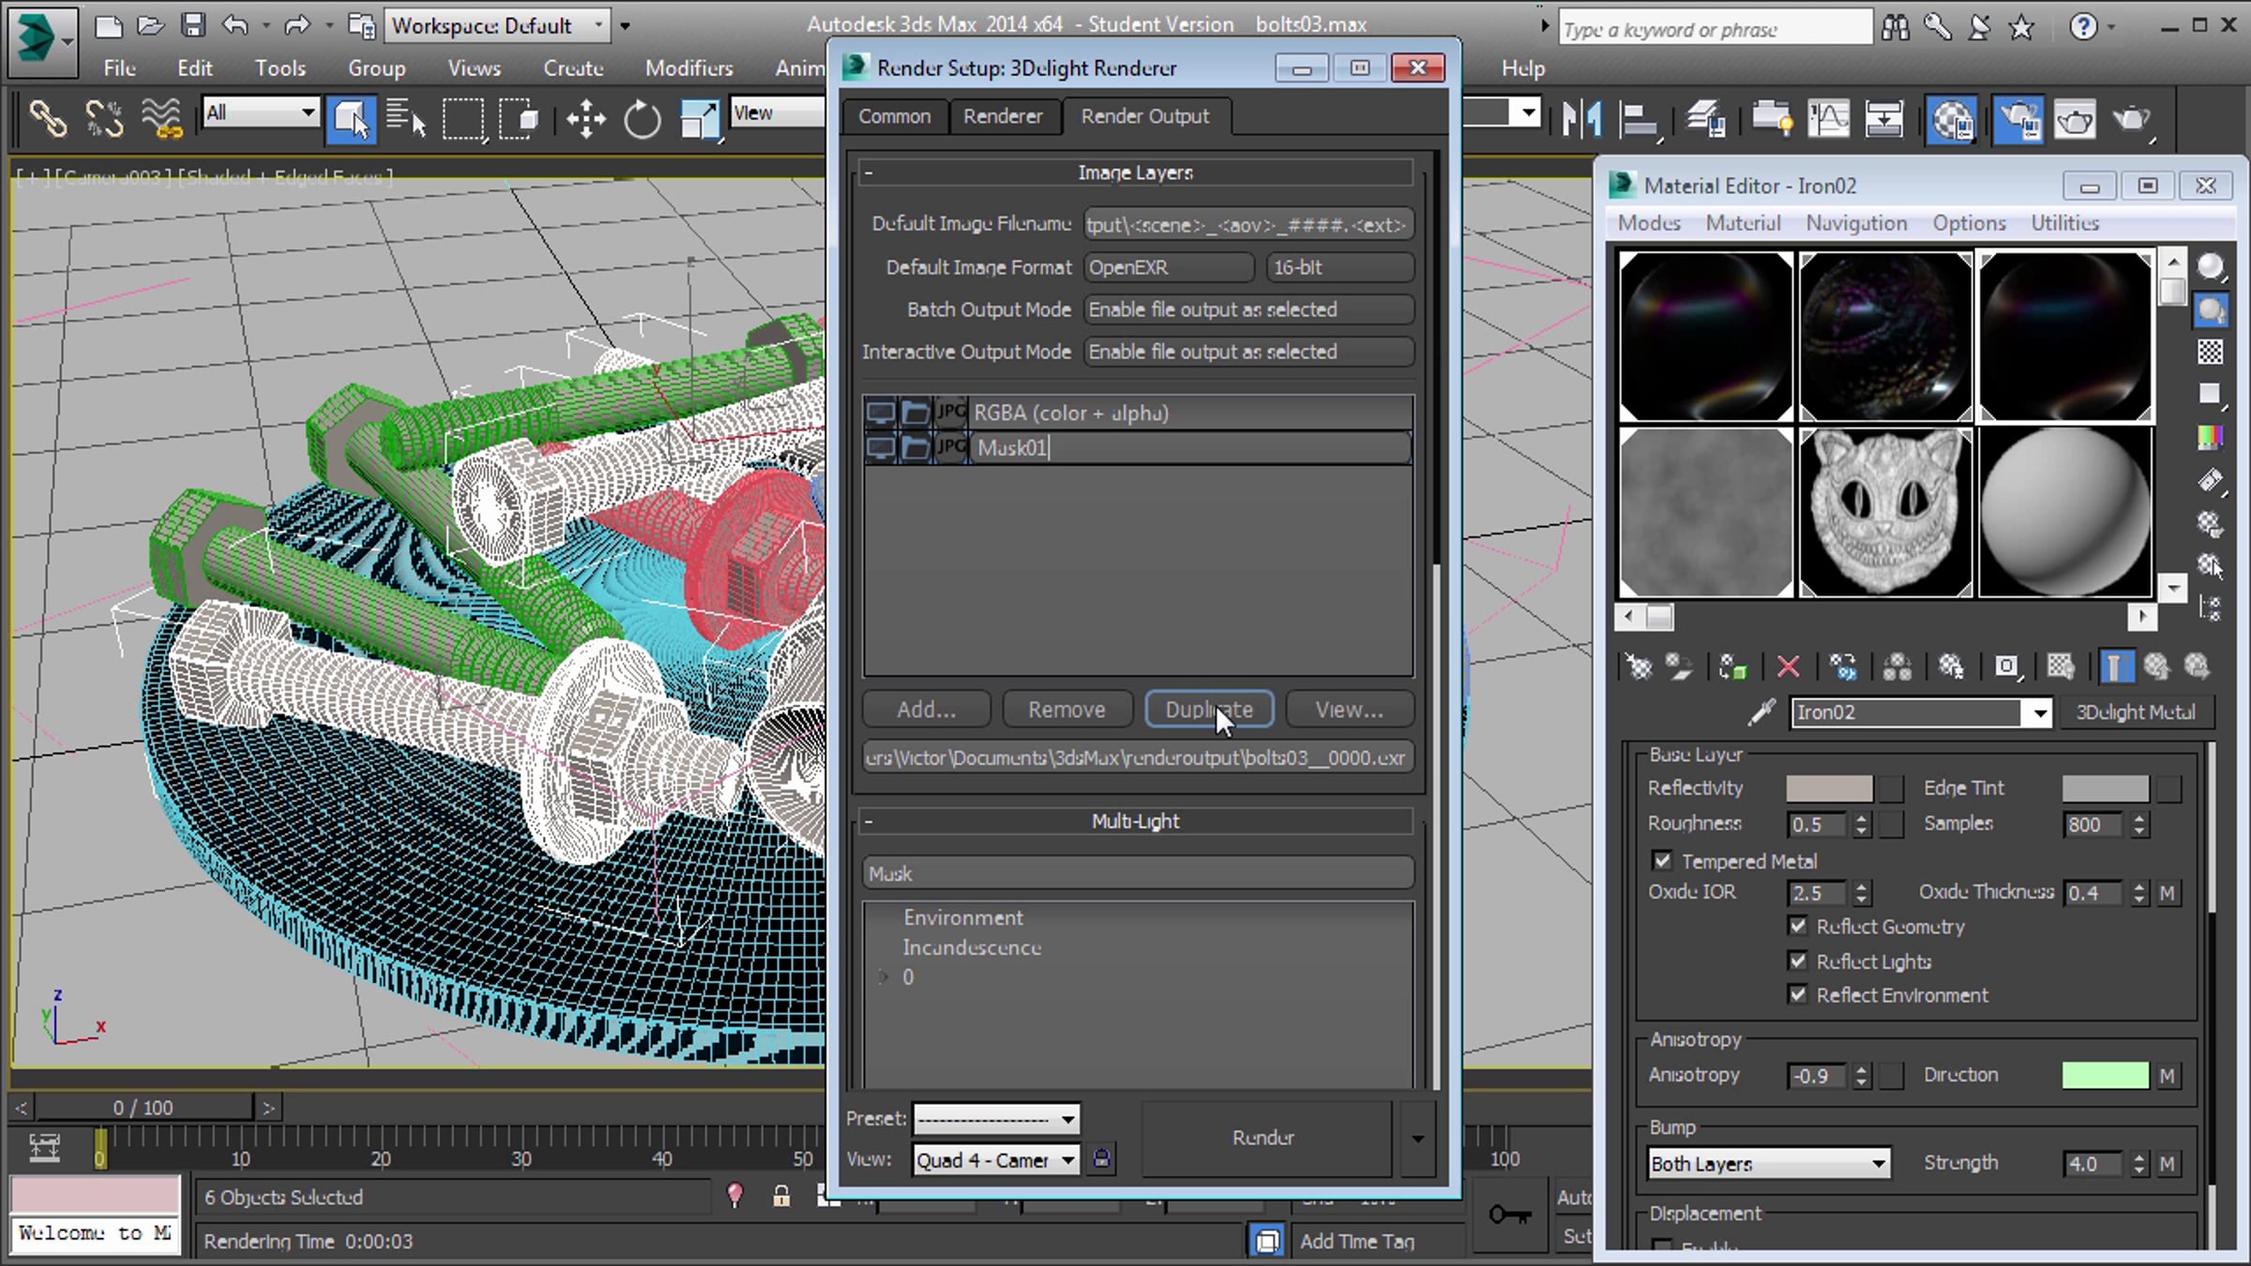Open the Material Editor teapot-sphere icon
The height and width of the screenshot is (1266, 2251).
(1953, 119)
